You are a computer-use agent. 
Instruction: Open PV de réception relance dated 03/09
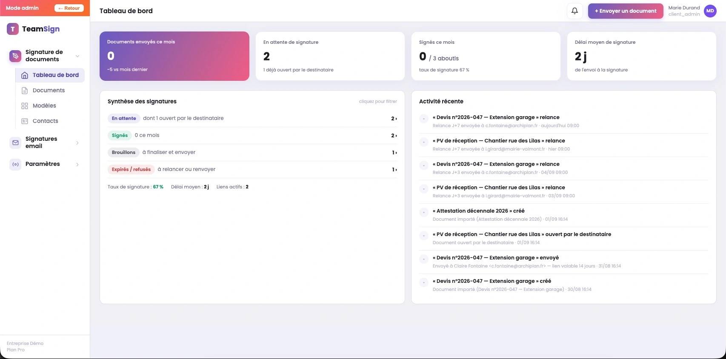click(x=563, y=192)
